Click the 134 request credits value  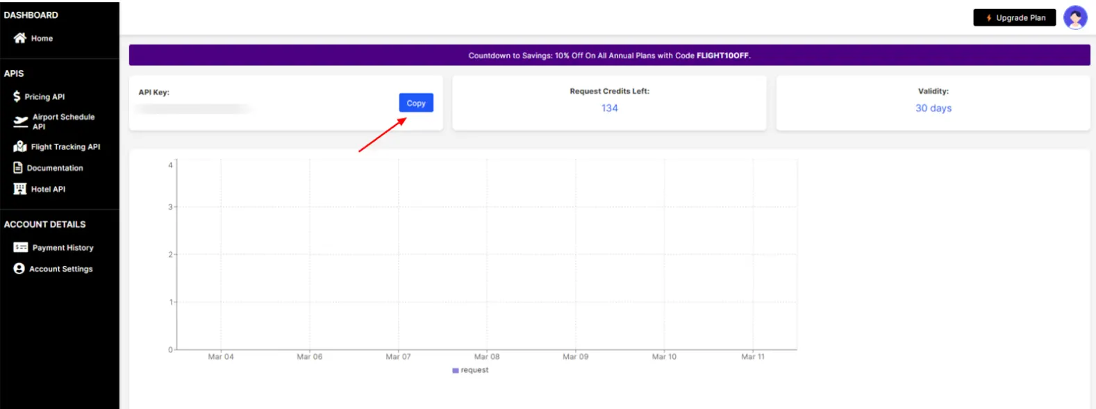[x=610, y=108]
